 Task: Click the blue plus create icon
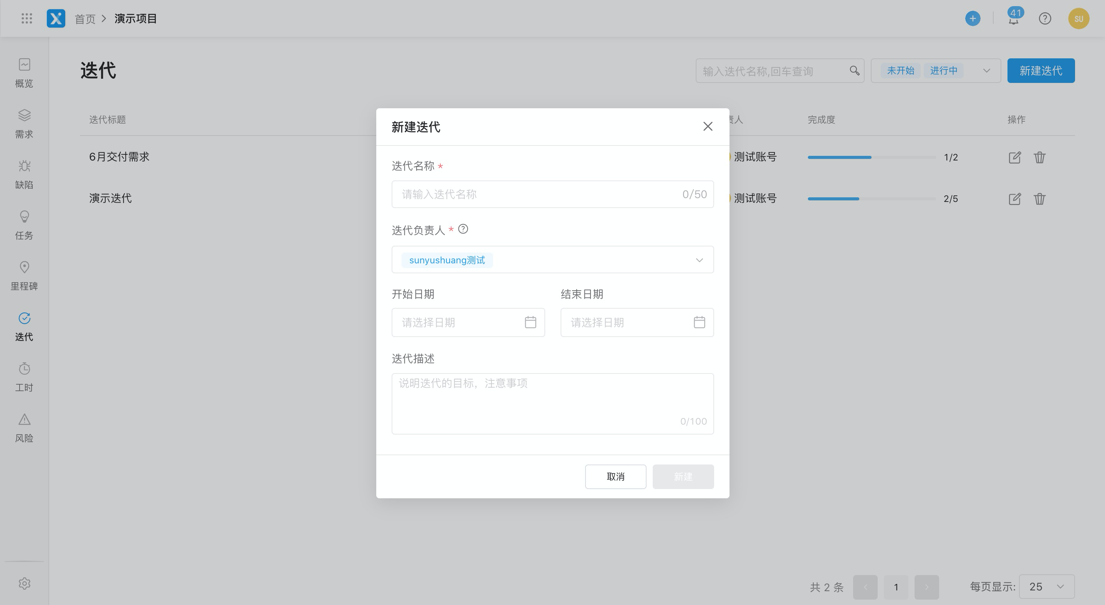[x=973, y=18]
